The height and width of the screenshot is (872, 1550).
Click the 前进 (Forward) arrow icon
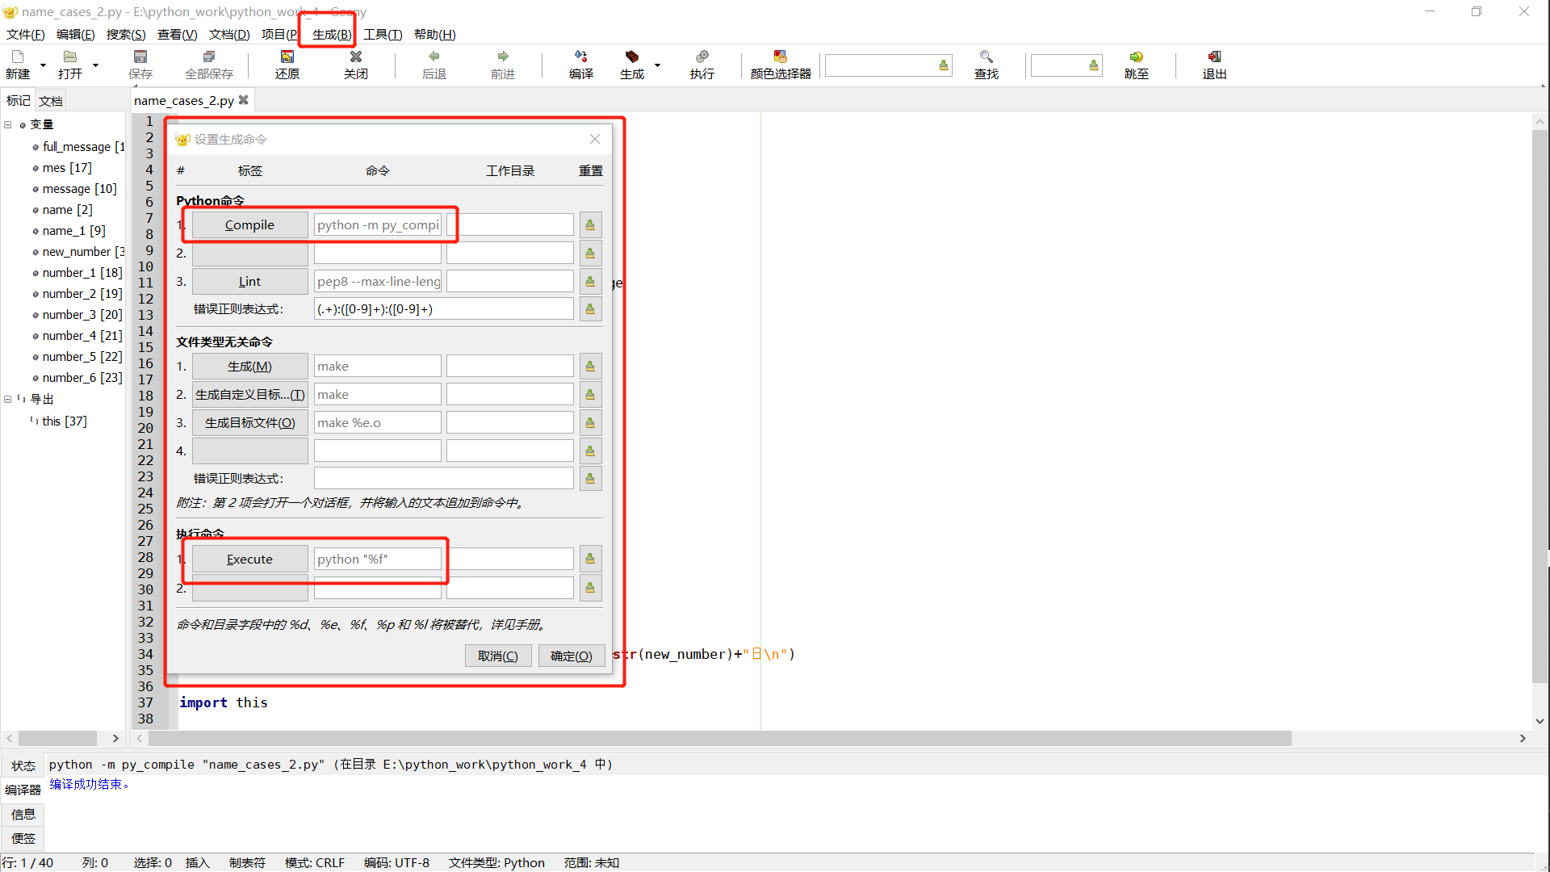[x=503, y=57]
